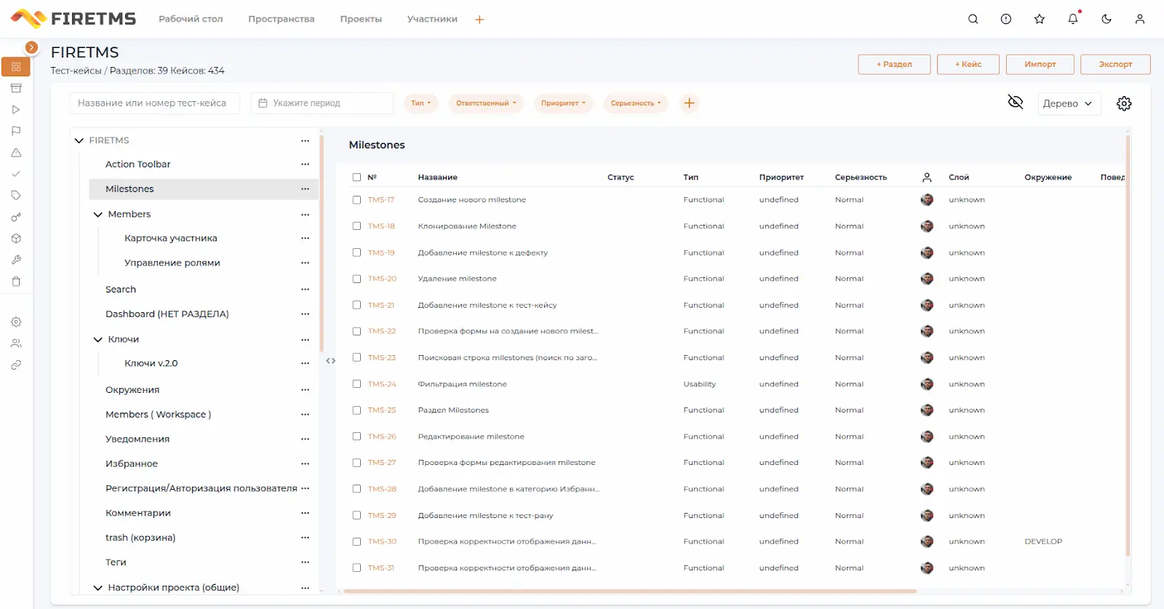Focus the test-case name or number search field
The height and width of the screenshot is (609, 1164).
coord(156,103)
